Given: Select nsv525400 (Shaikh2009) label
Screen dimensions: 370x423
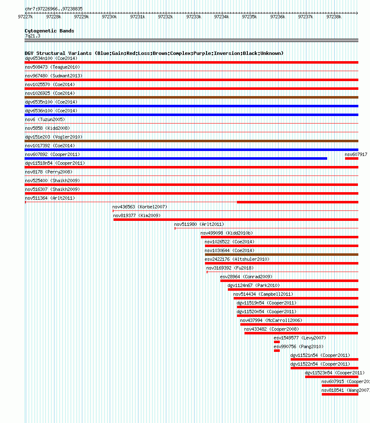Looking at the screenshot, I should click(x=52, y=181).
